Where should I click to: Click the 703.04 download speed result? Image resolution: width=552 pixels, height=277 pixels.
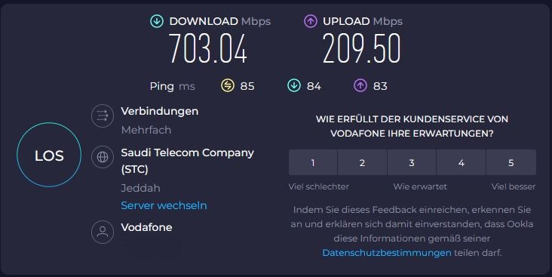207,48
